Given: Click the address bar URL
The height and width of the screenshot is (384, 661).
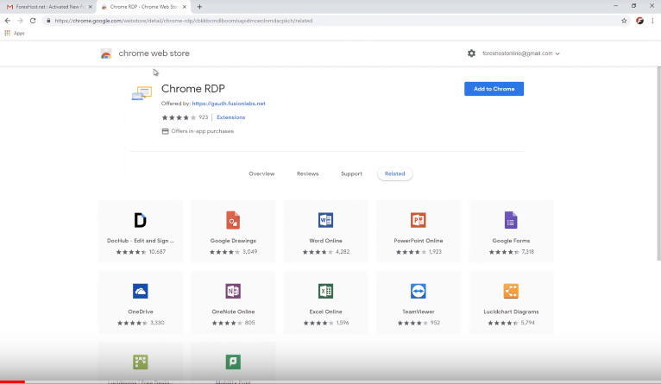Looking at the screenshot, I should click(x=184, y=21).
